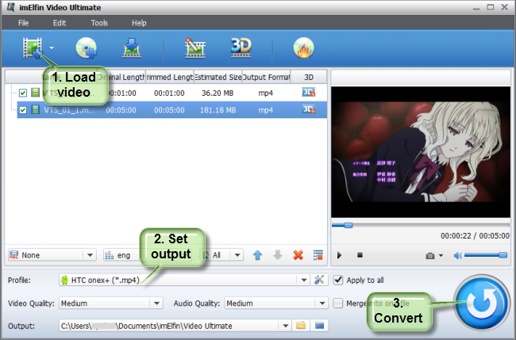Click the video preview image
The width and height of the screenshot is (516, 340).
421,151
